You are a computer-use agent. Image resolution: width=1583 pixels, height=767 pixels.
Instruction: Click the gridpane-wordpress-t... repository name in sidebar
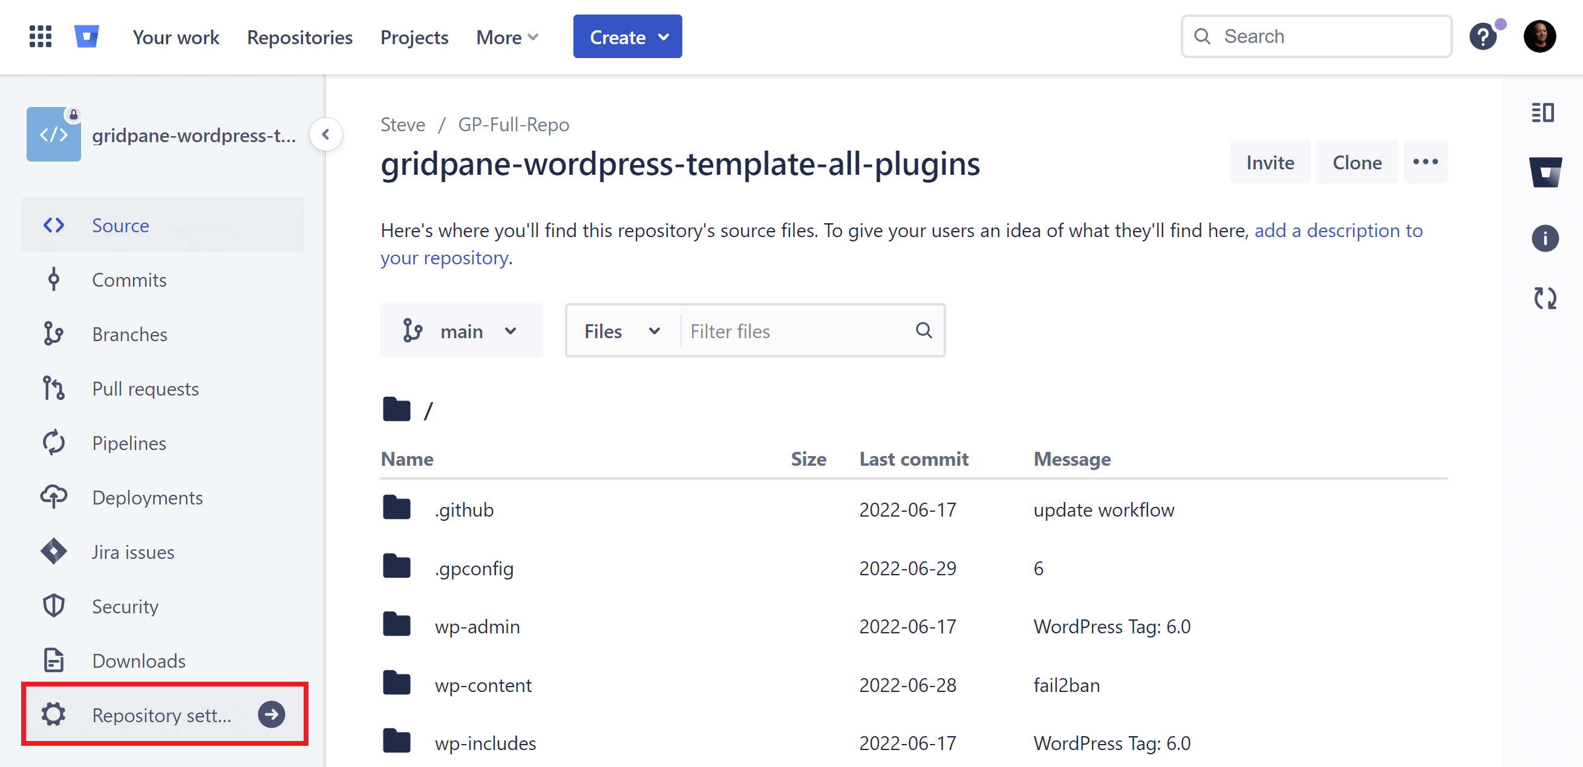[x=194, y=135]
